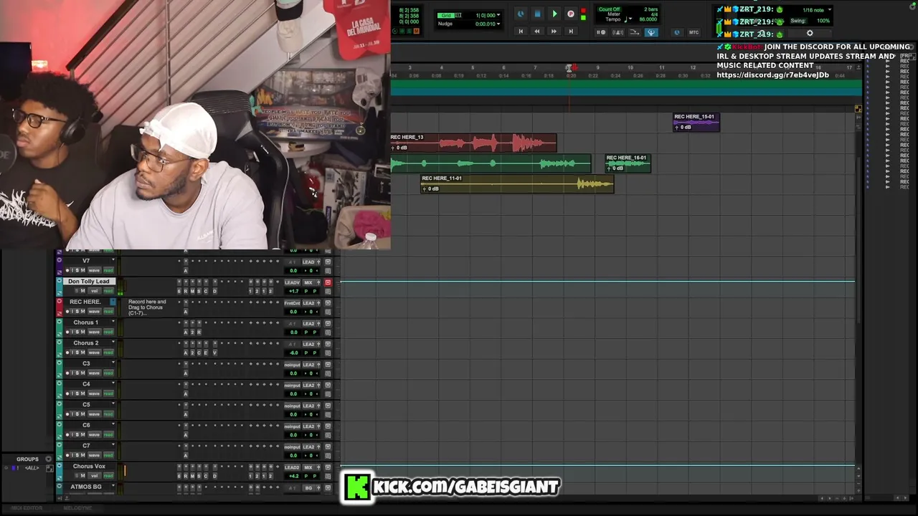This screenshot has height=516, width=918.
Task: Toggle the highlighted blue Conductor icon
Action: 651,32
